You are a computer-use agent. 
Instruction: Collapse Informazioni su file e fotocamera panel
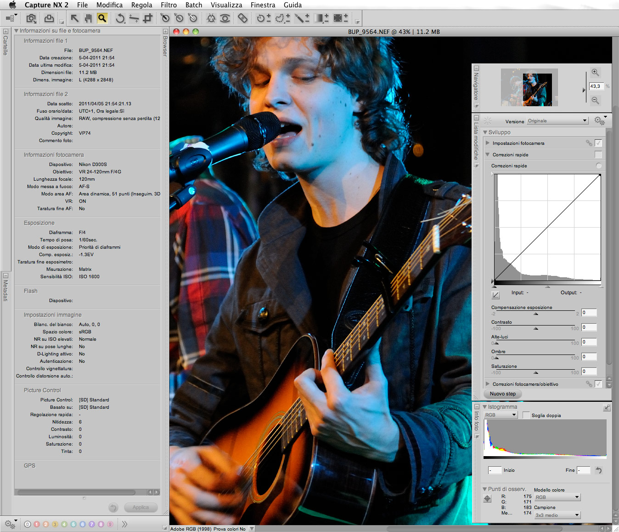17,31
